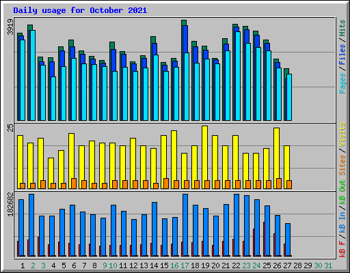The image size is (350, 273).
Task: Click day 8 on the x-axis
Action: (x=94, y=265)
